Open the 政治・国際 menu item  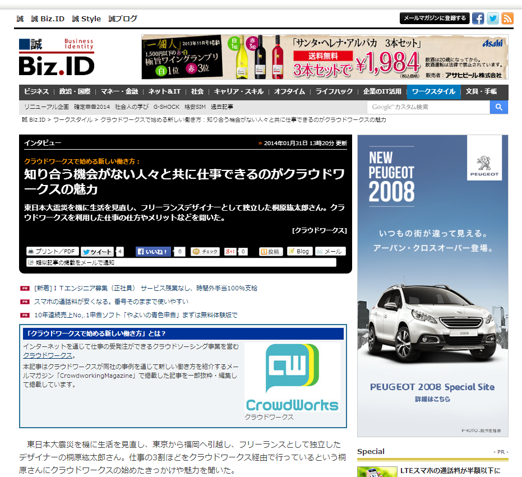(x=75, y=91)
